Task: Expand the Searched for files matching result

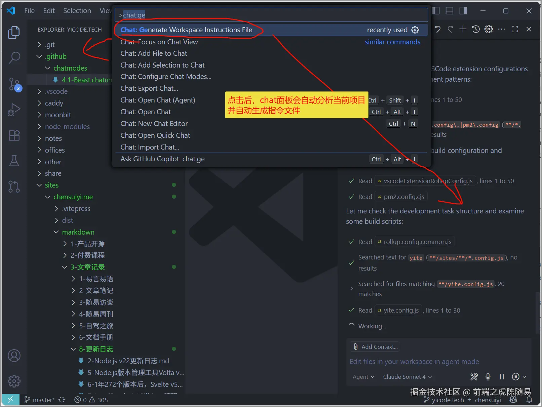Action: pyautogui.click(x=352, y=289)
